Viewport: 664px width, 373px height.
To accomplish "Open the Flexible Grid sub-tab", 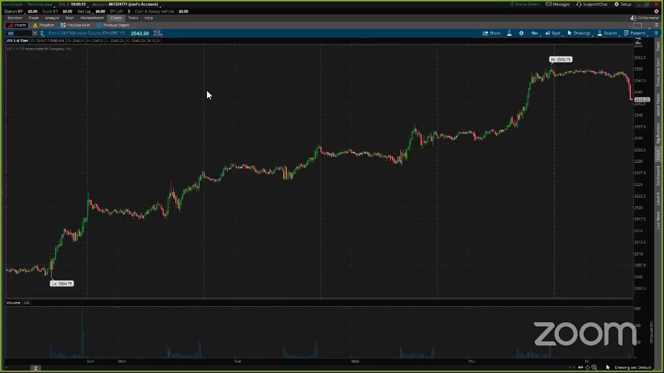I will [x=75, y=25].
